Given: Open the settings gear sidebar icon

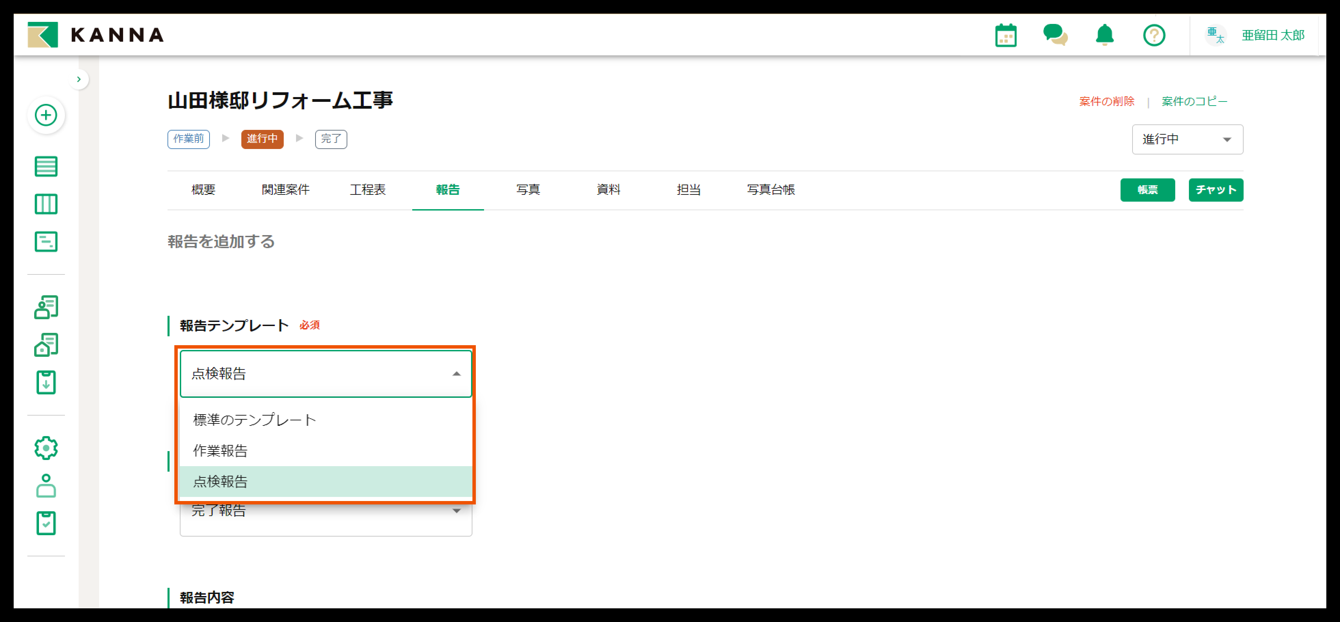Looking at the screenshot, I should pos(46,448).
